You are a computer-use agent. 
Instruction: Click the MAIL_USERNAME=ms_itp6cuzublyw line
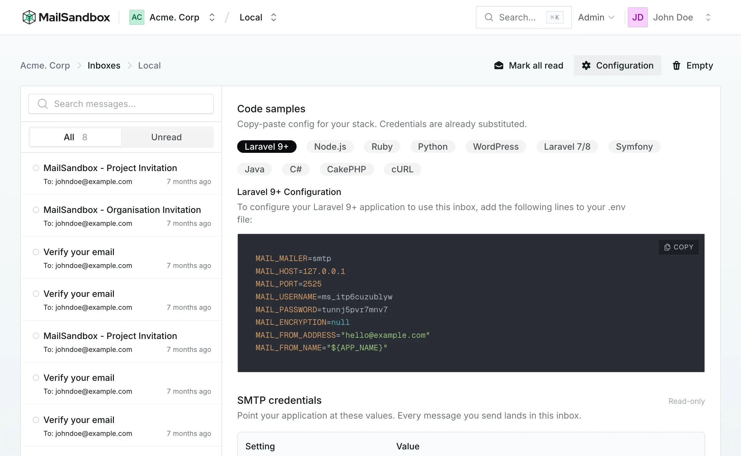[x=324, y=297]
